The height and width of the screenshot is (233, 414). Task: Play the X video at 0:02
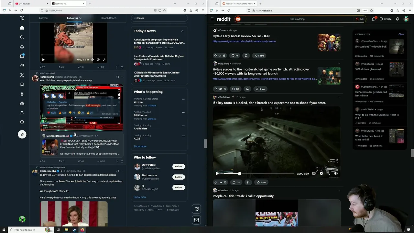[x=43, y=60]
